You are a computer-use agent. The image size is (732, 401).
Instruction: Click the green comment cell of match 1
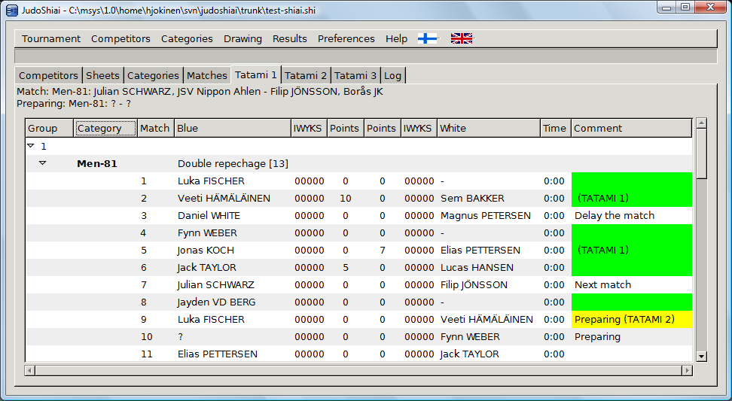point(631,181)
